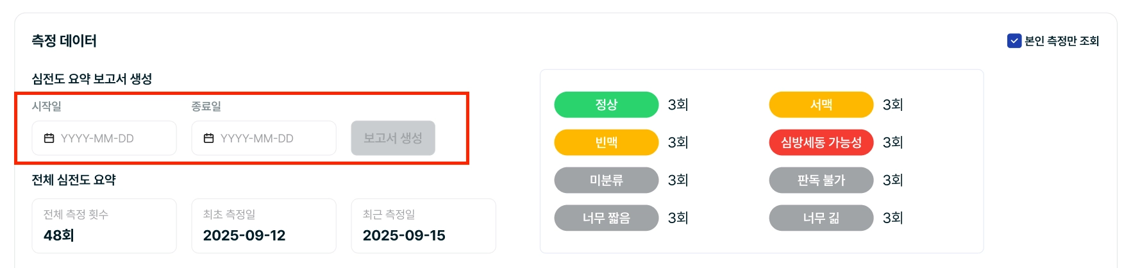Click the calendar icon in 시작일 field

point(49,138)
